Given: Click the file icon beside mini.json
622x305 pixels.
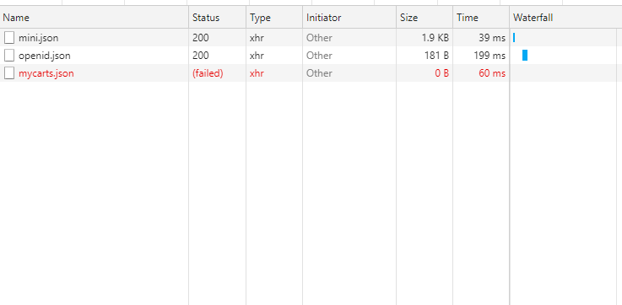Looking at the screenshot, I should 9,38.
